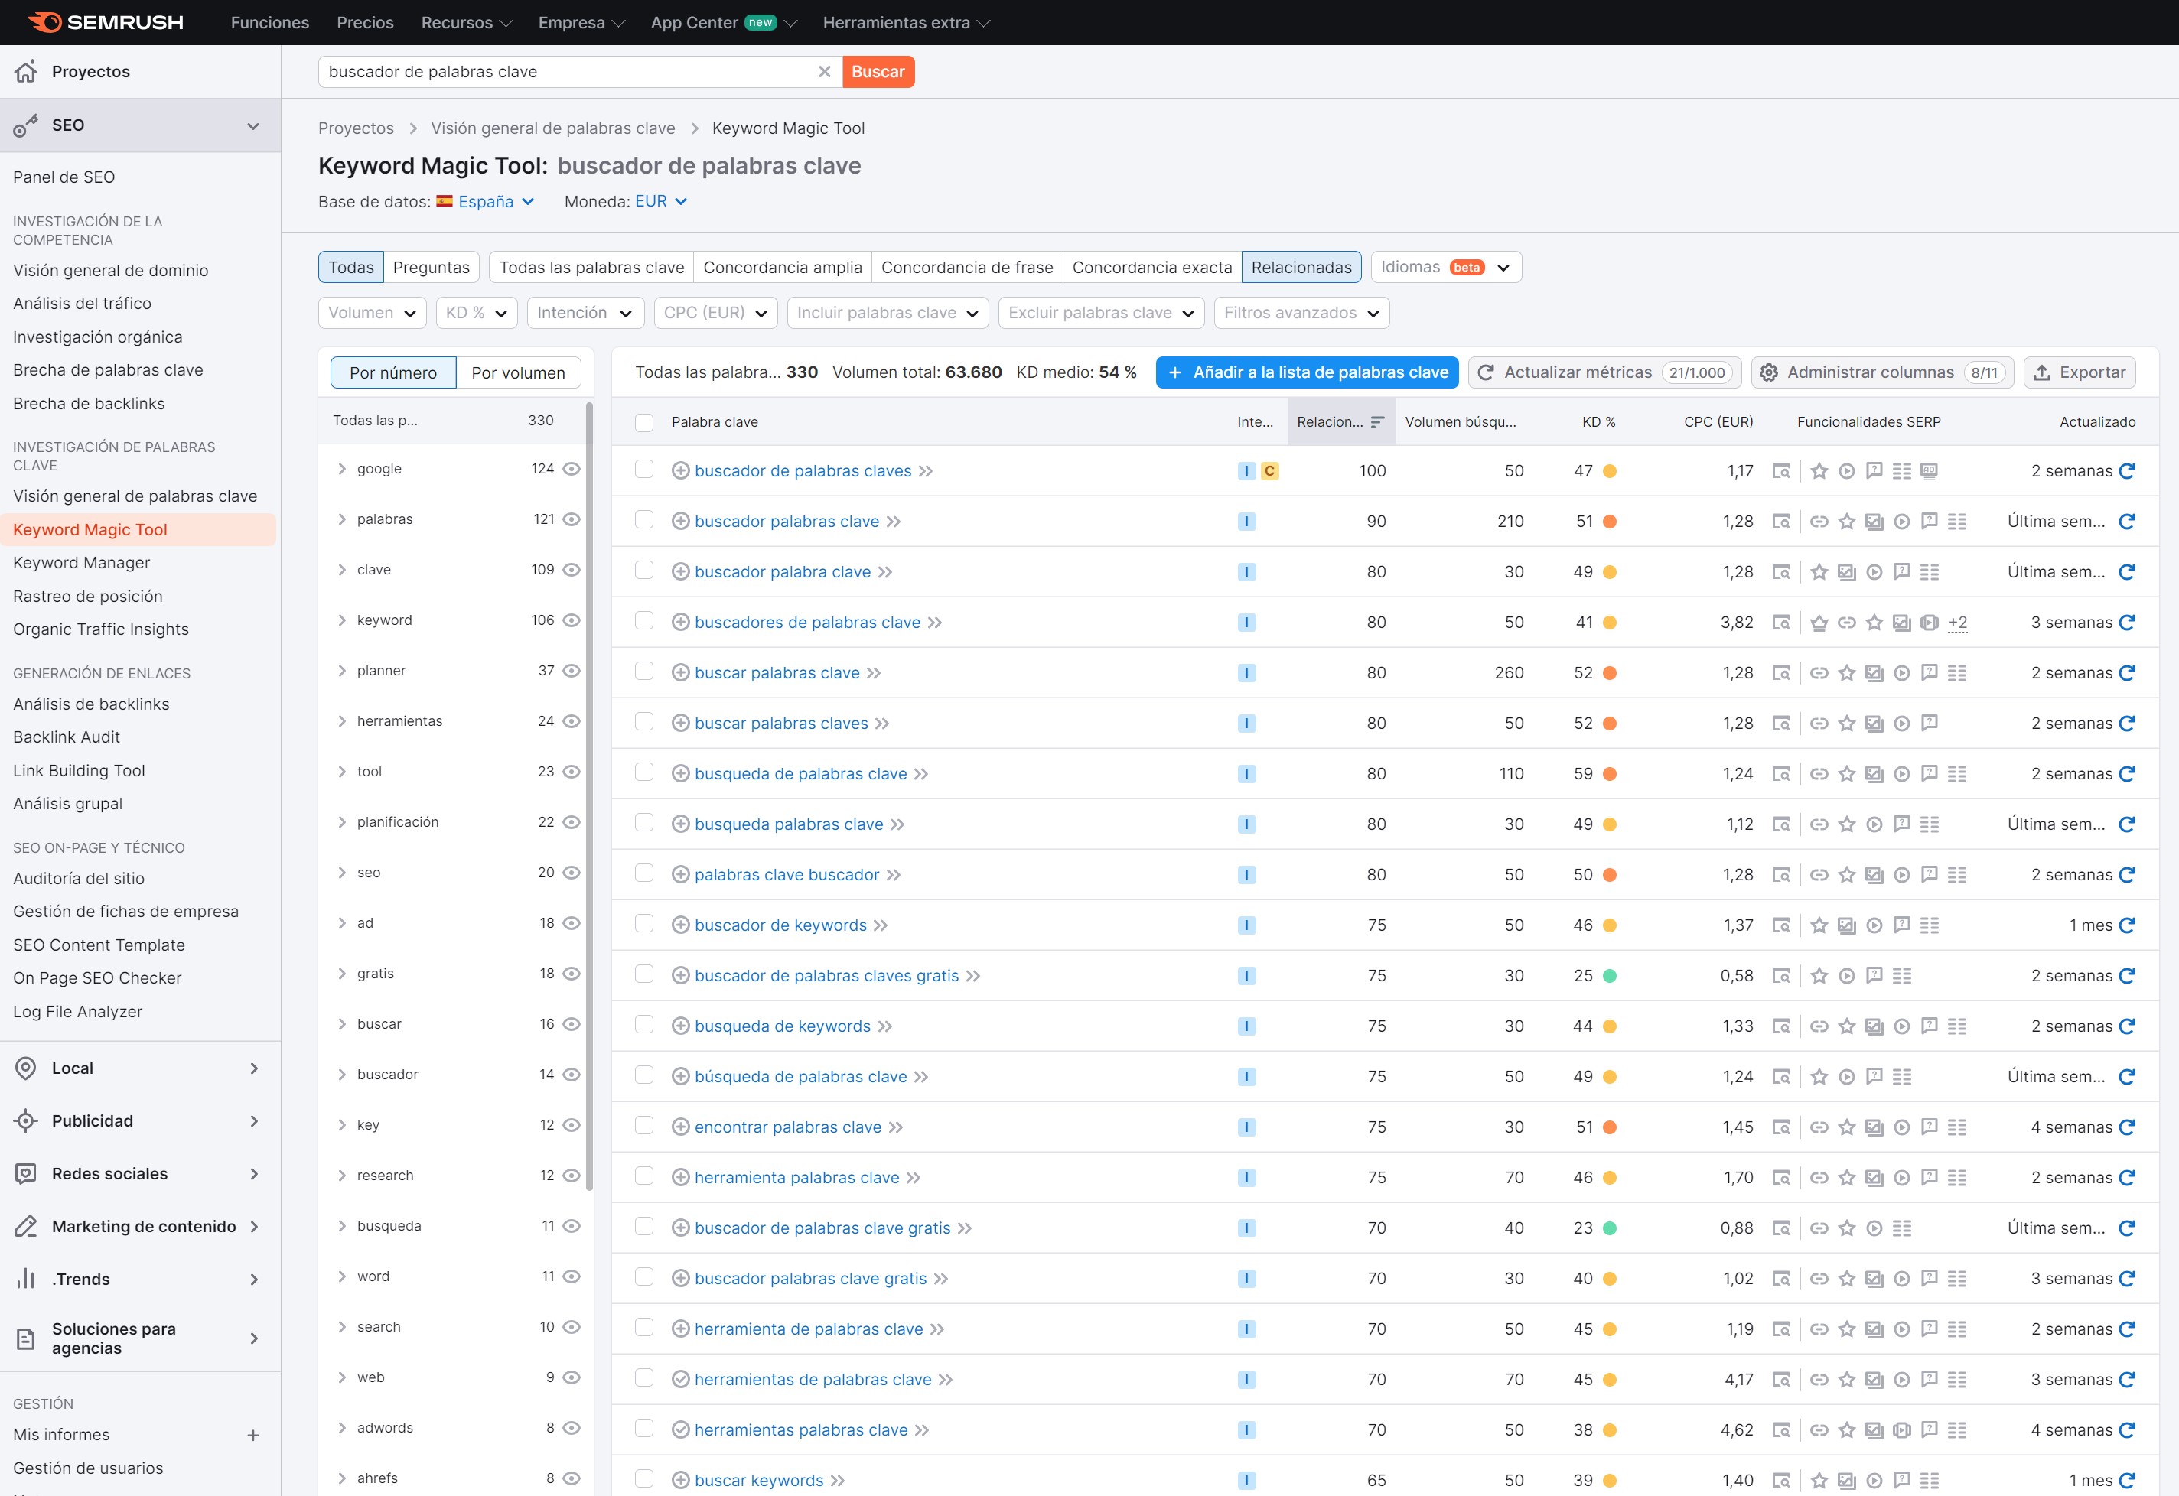
Task: Open SERP view icon for 'buscar palabras clave'
Action: 1780,673
